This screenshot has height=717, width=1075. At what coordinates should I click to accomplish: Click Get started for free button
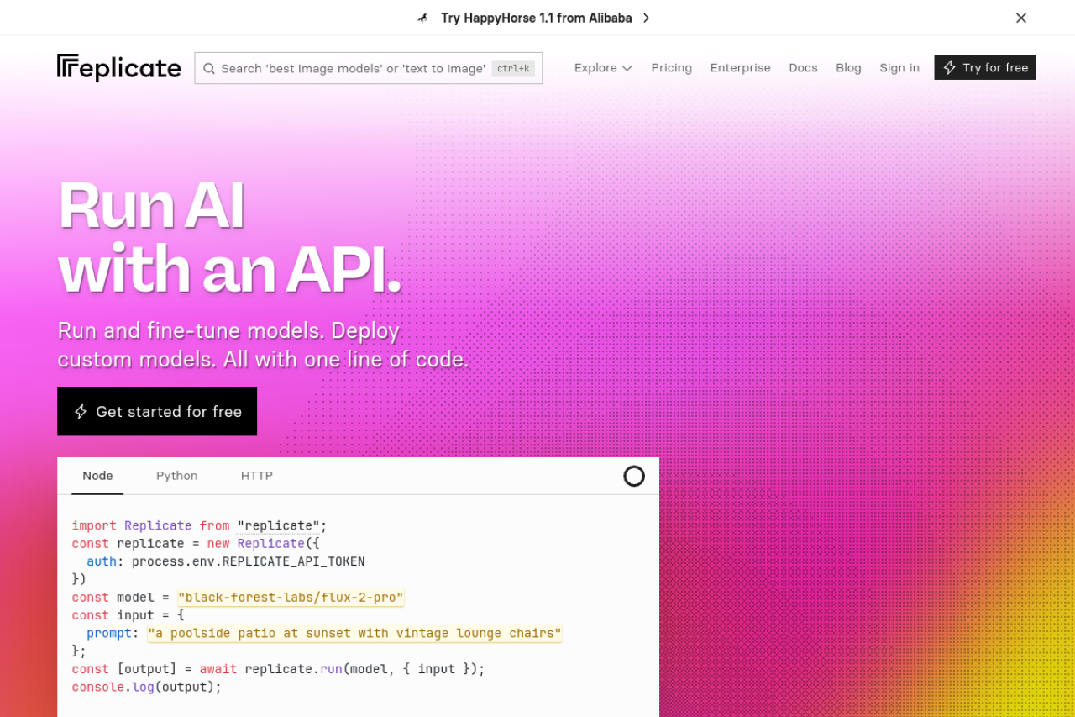tap(157, 411)
